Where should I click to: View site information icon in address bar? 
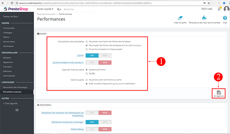point(17,3)
